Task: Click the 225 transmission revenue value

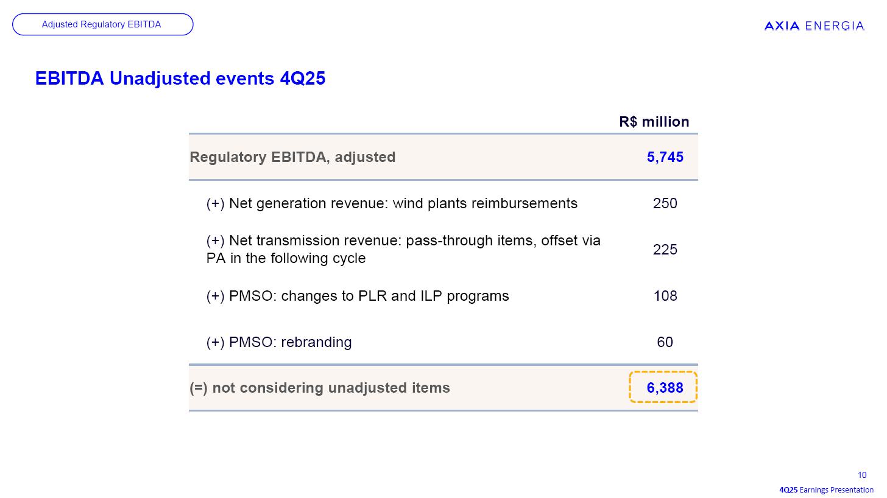Action: [x=665, y=250]
